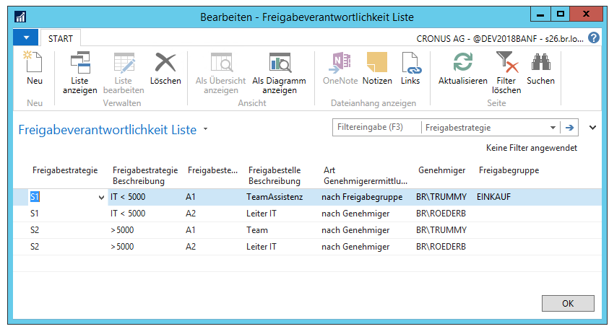Viewport: 609px width, 329px height.
Task: Click BR\TRUMMY in the first row
Action: pyautogui.click(x=441, y=197)
